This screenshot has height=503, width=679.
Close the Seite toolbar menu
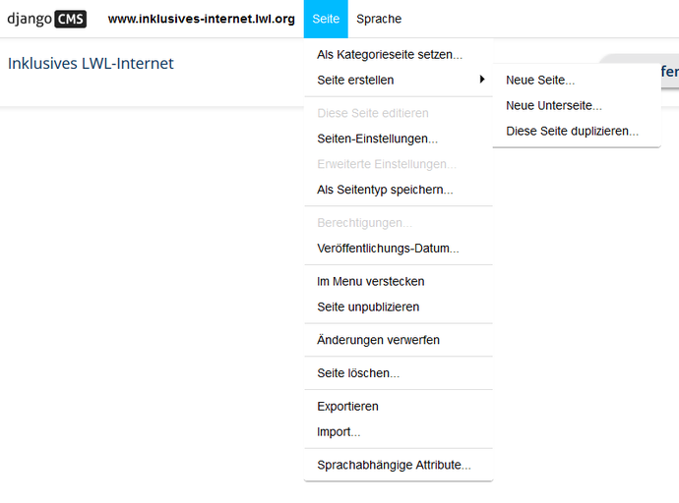click(326, 19)
